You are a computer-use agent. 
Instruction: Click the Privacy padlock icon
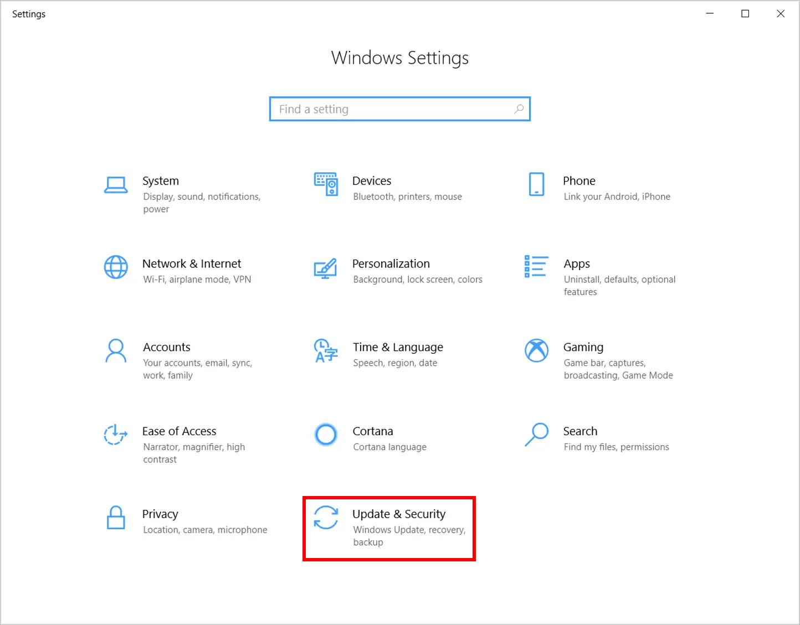(x=116, y=518)
